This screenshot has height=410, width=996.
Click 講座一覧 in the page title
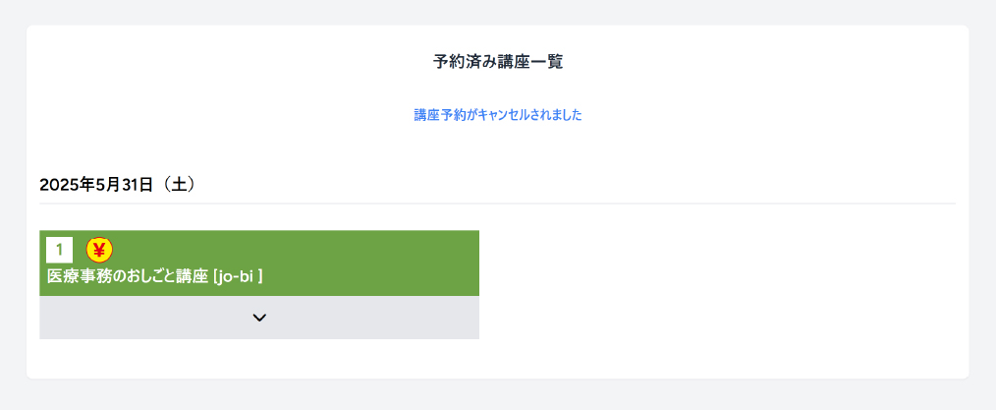point(530,62)
